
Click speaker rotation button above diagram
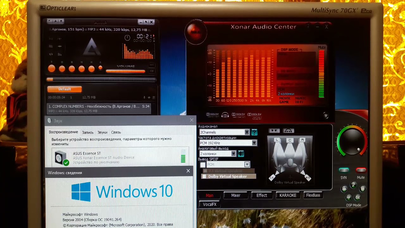point(288,130)
